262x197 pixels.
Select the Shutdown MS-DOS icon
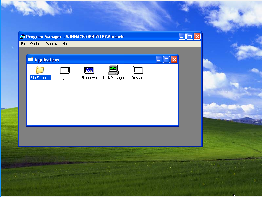coord(89,70)
